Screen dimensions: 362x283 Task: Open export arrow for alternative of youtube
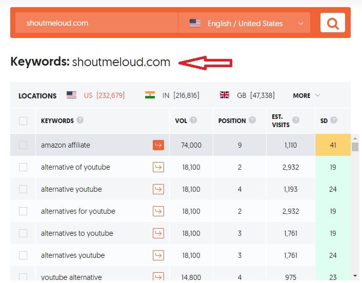(158, 167)
